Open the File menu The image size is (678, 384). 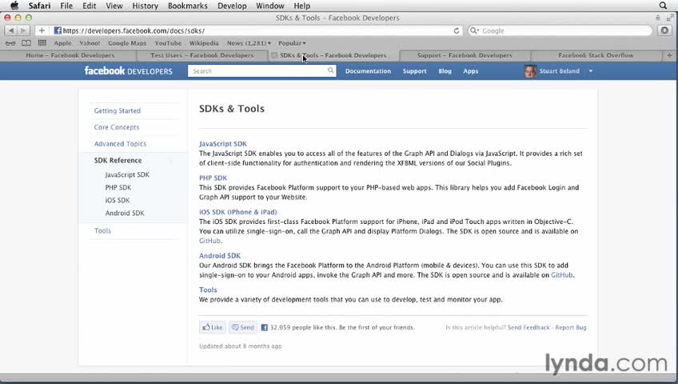tap(66, 6)
